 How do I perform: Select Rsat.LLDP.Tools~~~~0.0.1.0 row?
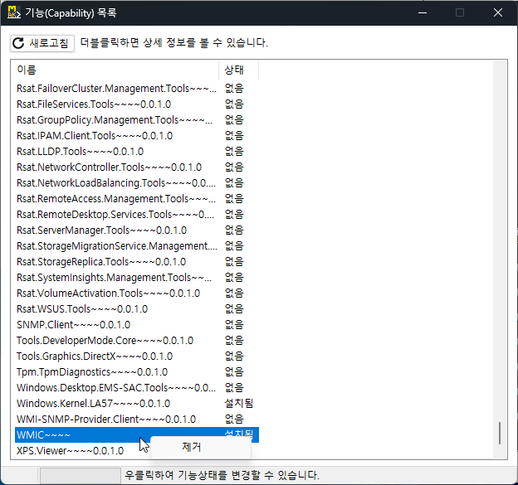pyautogui.click(x=137, y=152)
